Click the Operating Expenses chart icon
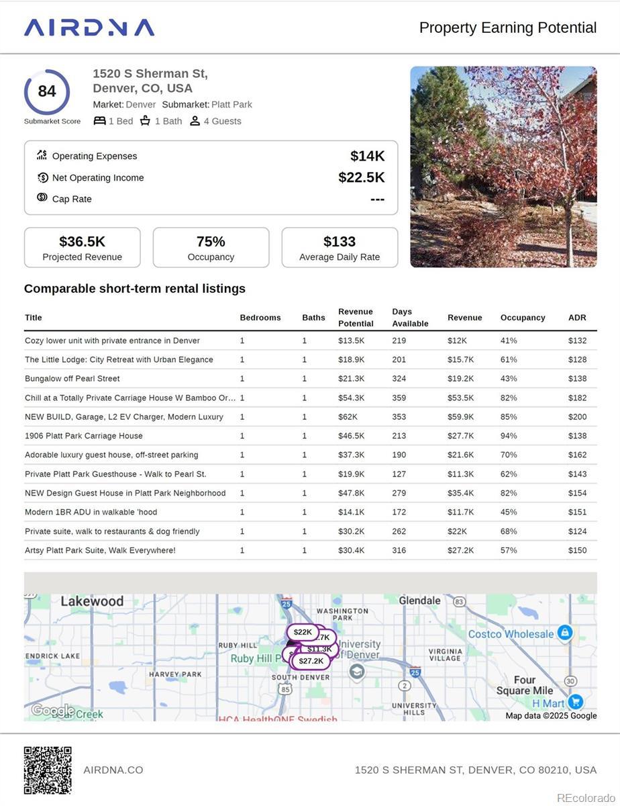The height and width of the screenshot is (806, 620). click(x=42, y=155)
